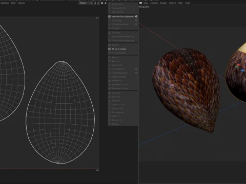Screen dimensions: 246x184
Task: Apply Mirror V to the UVs
Action: pos(122,61)
